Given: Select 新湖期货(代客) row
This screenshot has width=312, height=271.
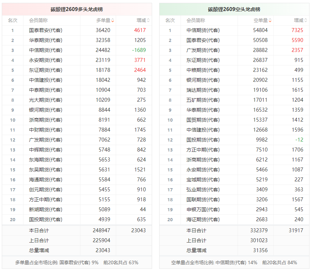Looking at the screenshot, I should (x=77, y=209).
